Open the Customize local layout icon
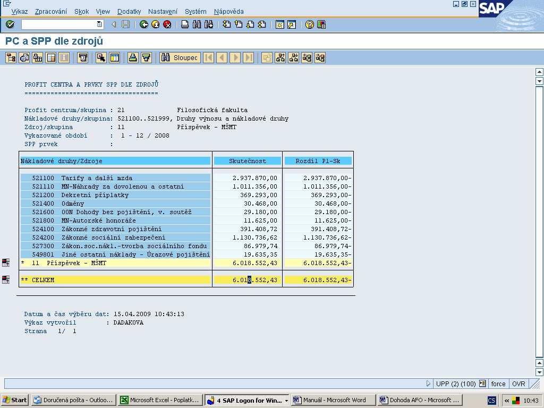 point(321,24)
